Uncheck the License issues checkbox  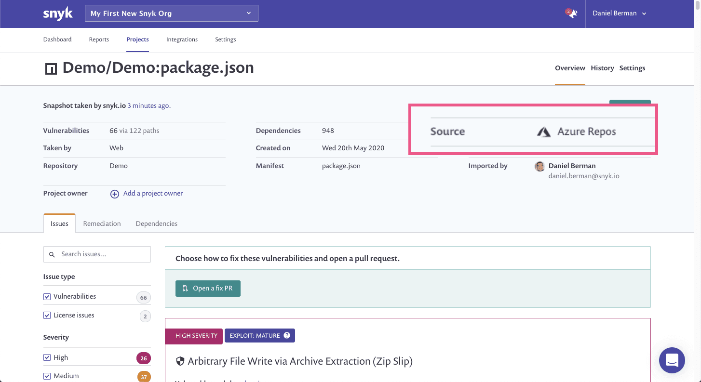[47, 316]
